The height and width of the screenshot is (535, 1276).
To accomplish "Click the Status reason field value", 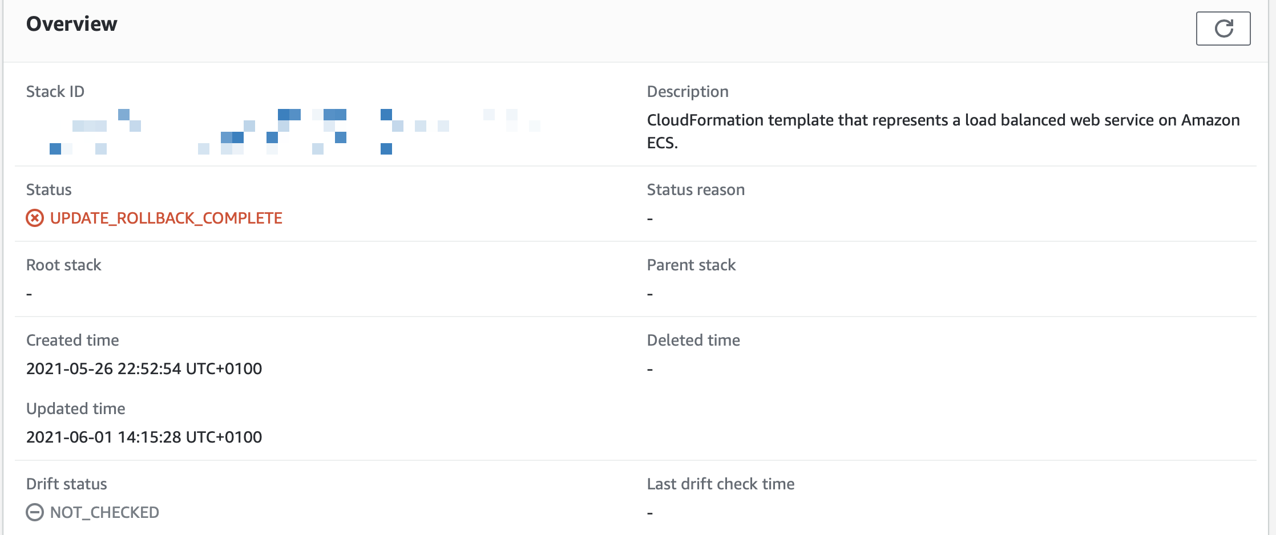I will (649, 218).
